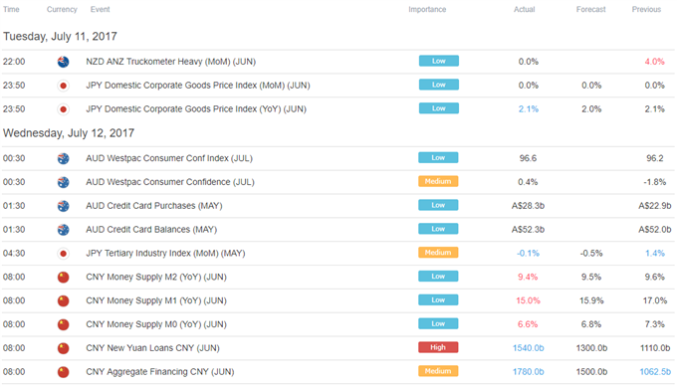Click China flag beside New Yuan Loans

(x=63, y=348)
